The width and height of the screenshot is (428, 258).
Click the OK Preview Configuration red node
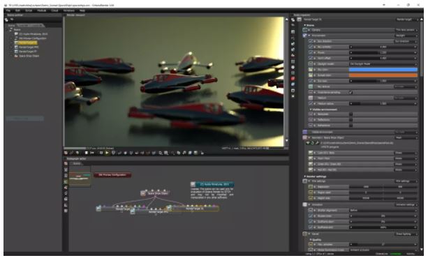pos(112,175)
